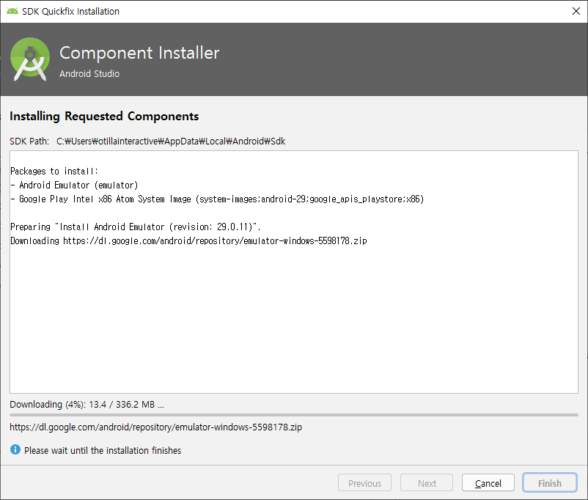The image size is (588, 500).
Task: Click the 'Google Play Intel x86 Atom System Image' line
Action: 217,199
